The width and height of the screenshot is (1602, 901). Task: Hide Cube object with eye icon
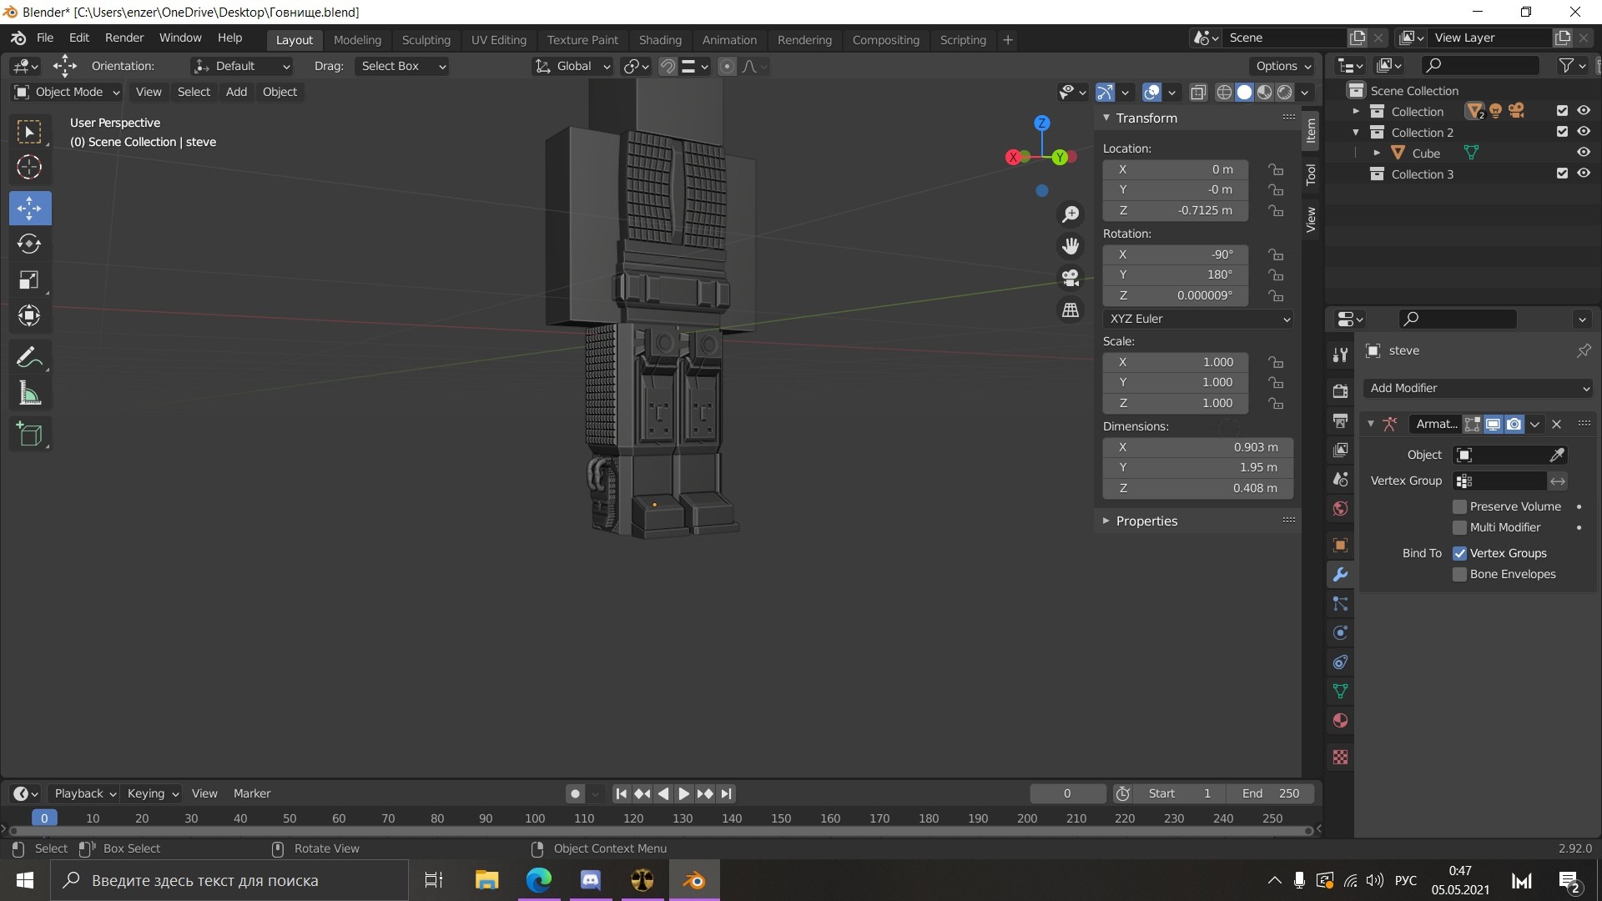click(1583, 152)
